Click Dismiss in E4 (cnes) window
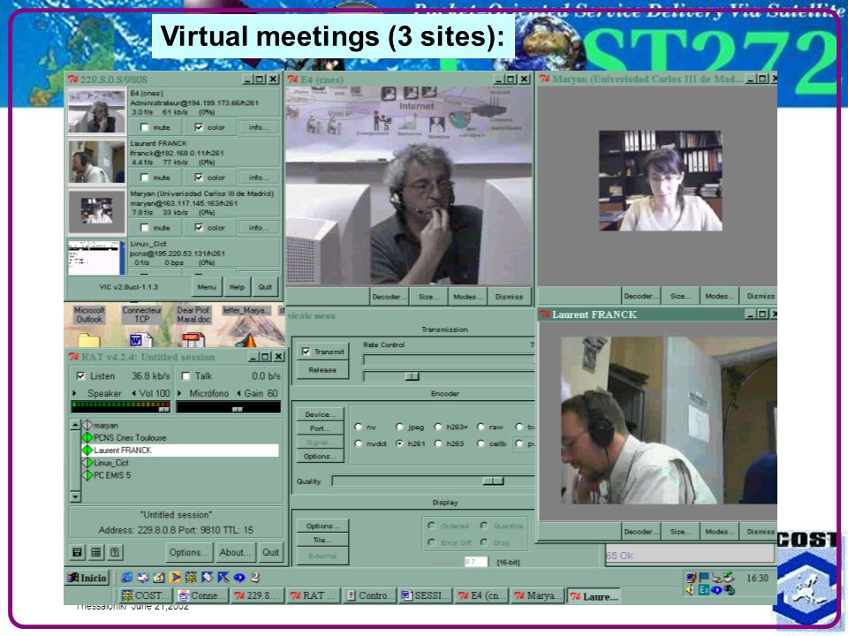The image size is (848, 636). tap(509, 297)
